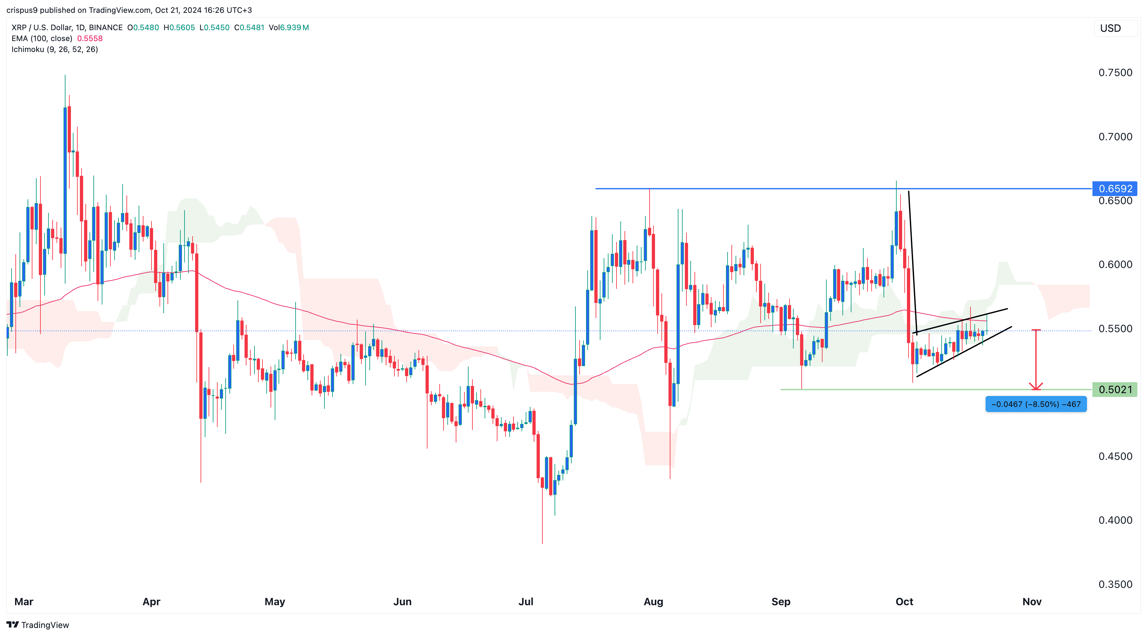Click the 0.3500 price axis label

click(1115, 584)
